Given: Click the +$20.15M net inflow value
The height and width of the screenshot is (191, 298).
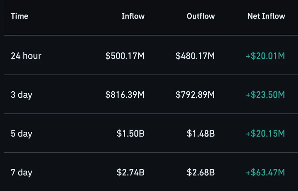Looking at the screenshot, I should [x=265, y=134].
